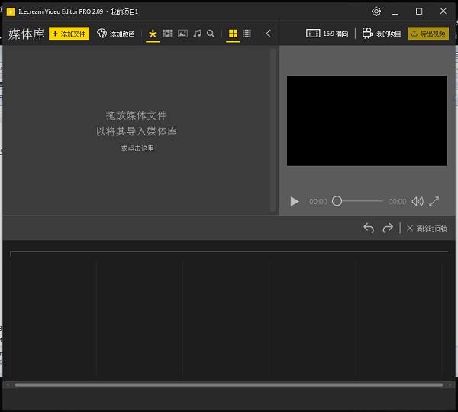Open the 16:9 横向 aspect ratio selector
458x412 pixels.
327,34
